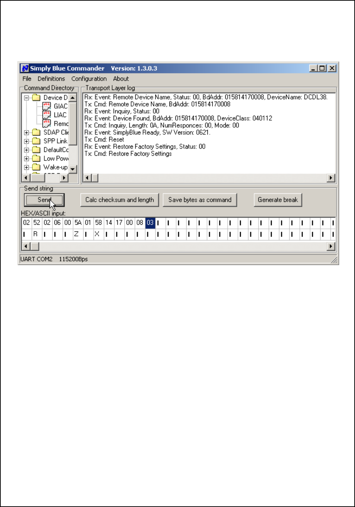Click log line 'Tx: Cmd: Restore Factory Settings'
The height and width of the screenshot is (507, 355).
[x=128, y=154]
